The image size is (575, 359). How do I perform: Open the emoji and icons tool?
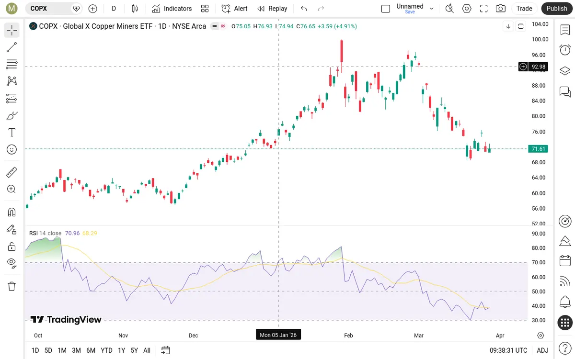click(x=11, y=149)
